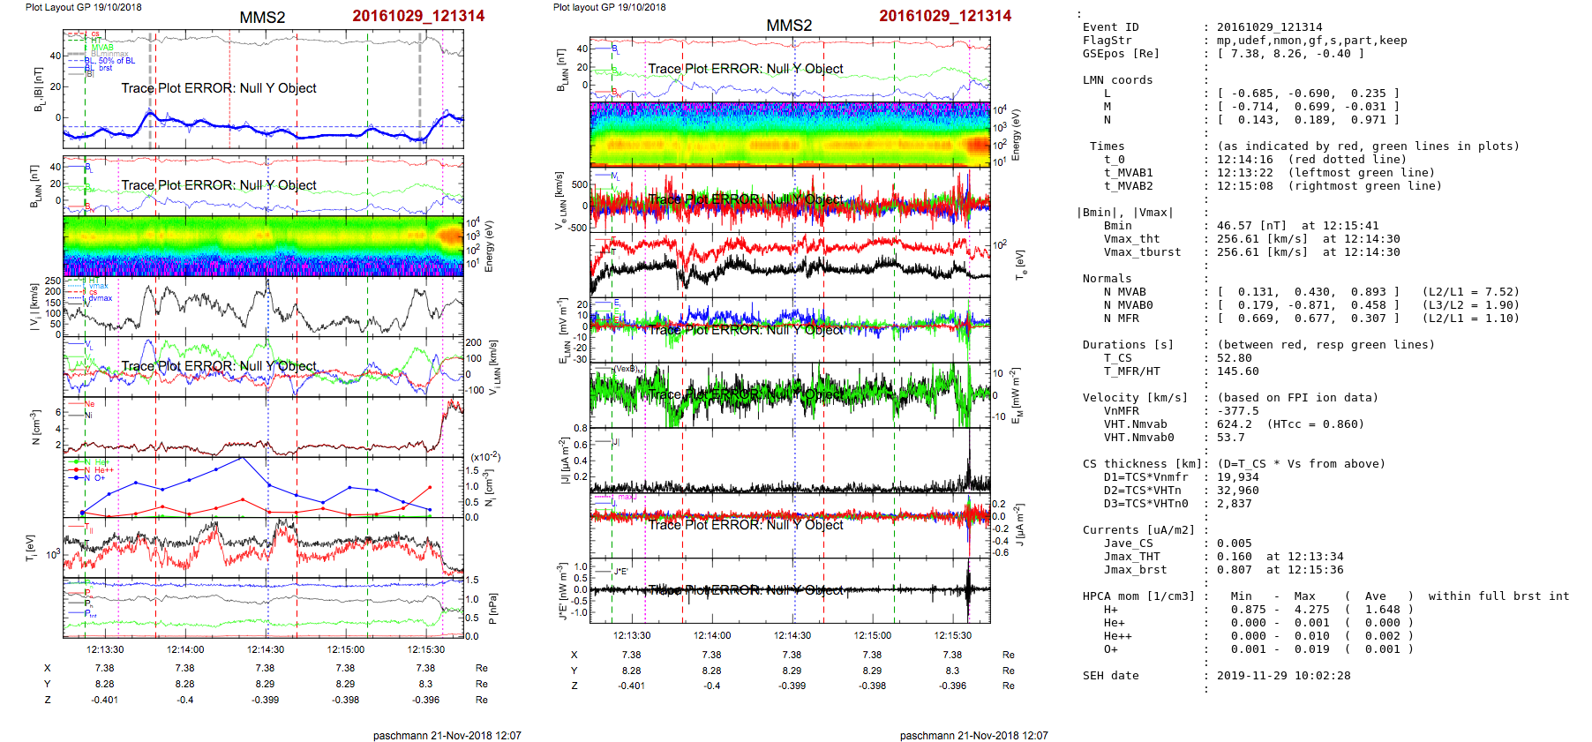Viewport: 1592px width, 742px height.
Task: Select the ratio '(L2/L1 = 7.52)'
Action: click(x=1470, y=292)
